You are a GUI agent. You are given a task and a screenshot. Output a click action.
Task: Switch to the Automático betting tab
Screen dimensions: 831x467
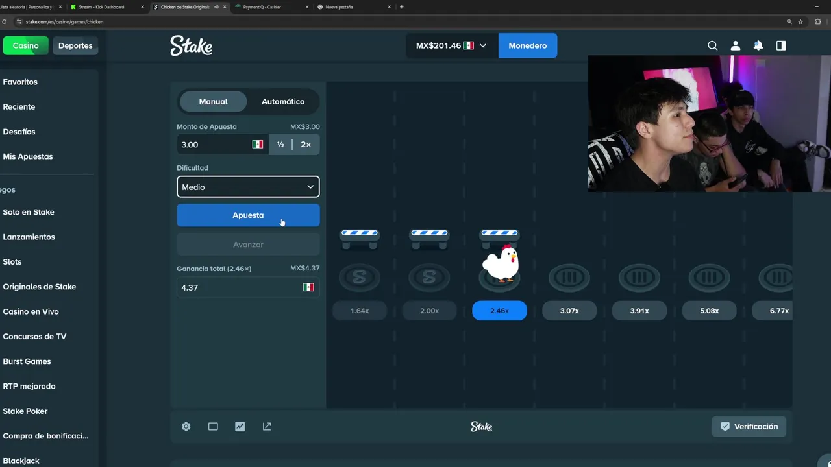[x=283, y=101]
